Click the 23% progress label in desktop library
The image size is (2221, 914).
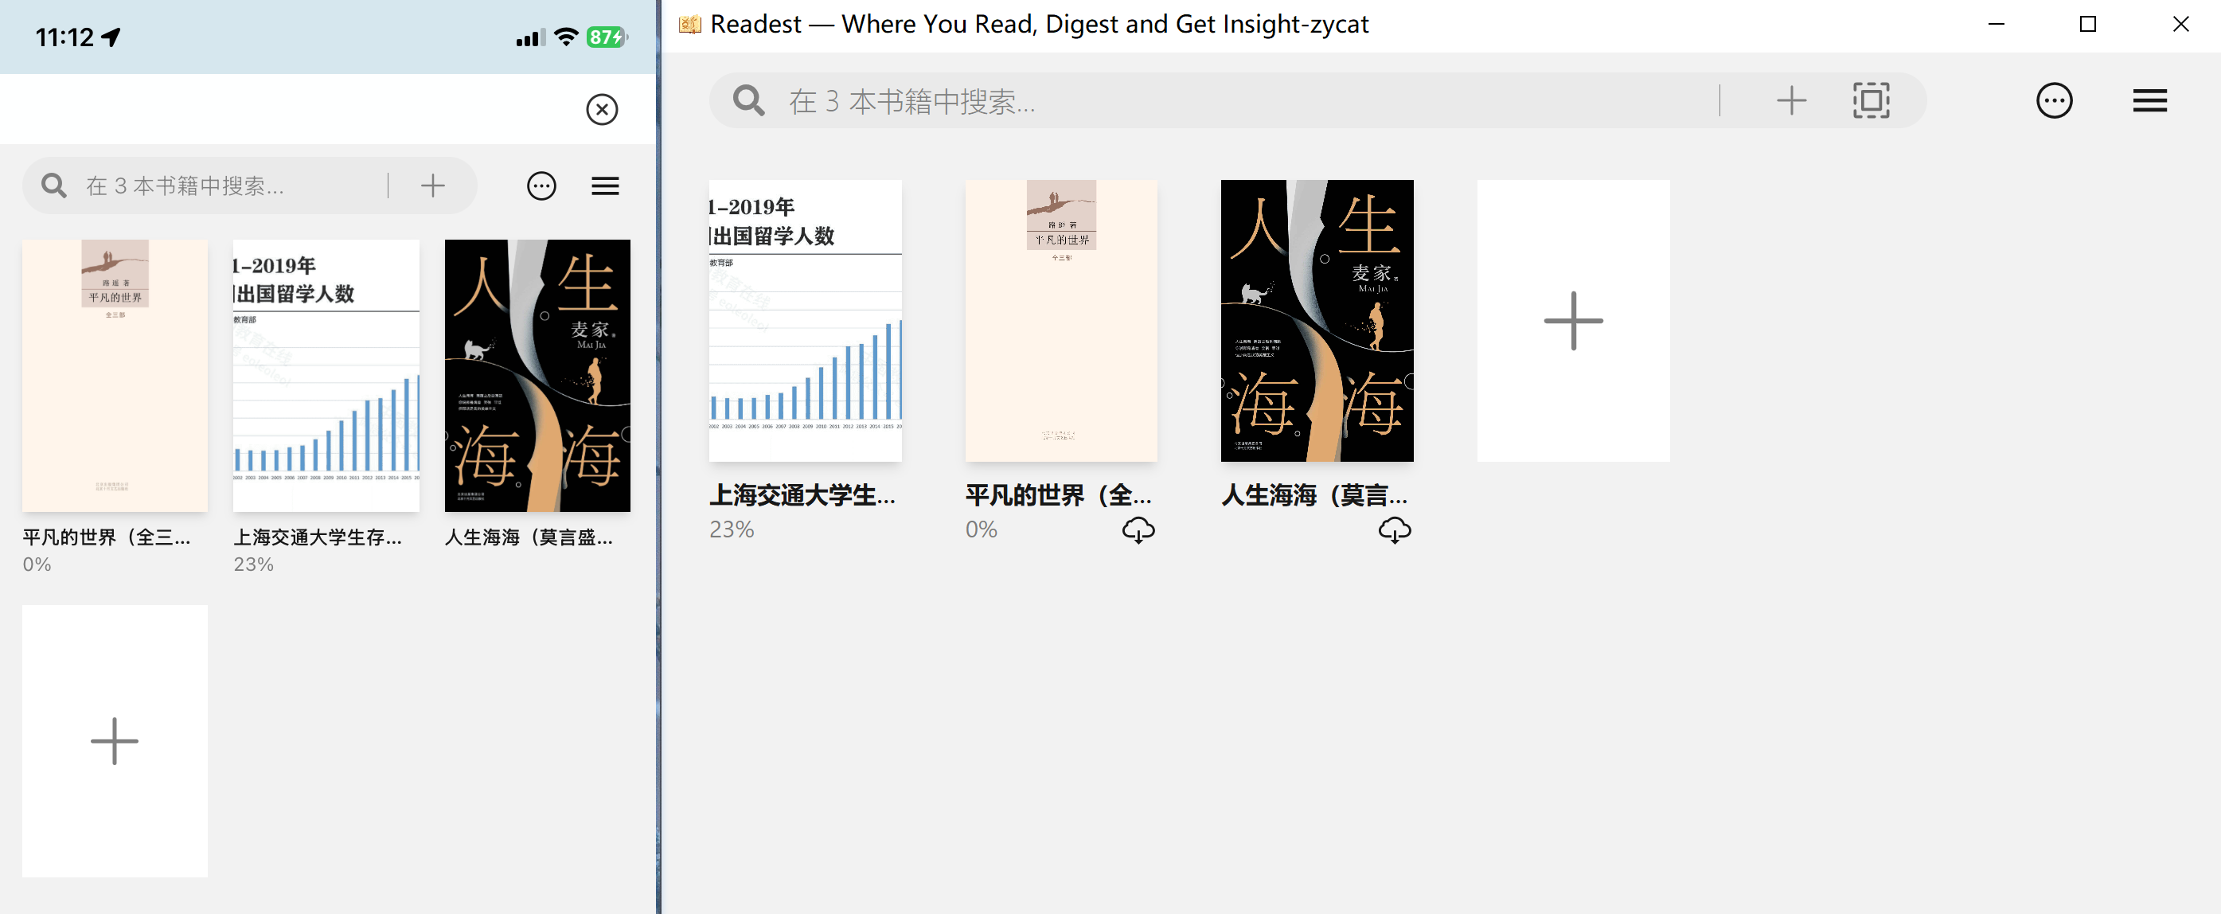731,529
